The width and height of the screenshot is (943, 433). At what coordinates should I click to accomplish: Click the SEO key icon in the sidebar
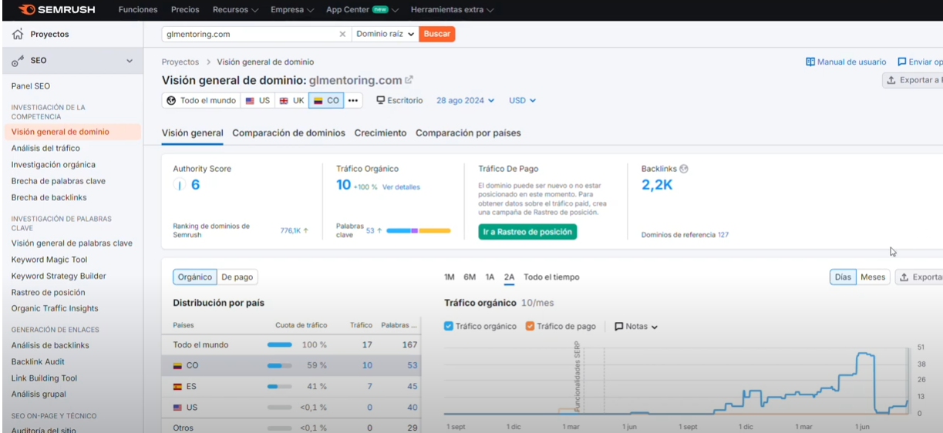coord(16,60)
